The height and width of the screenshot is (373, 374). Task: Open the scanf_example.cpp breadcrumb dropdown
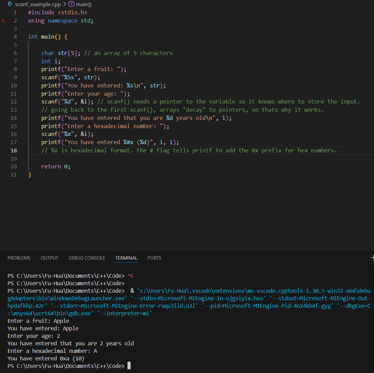38,4
